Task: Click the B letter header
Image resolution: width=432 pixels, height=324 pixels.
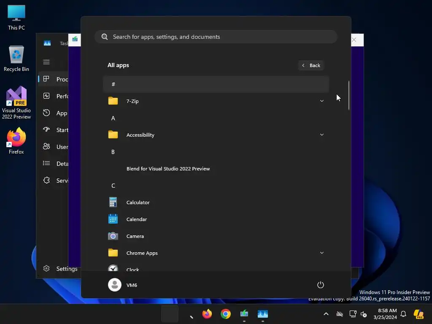Action: tap(113, 152)
